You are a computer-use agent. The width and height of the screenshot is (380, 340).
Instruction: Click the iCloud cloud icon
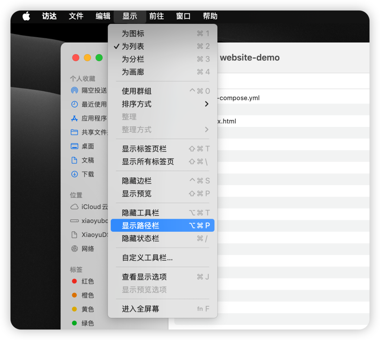74,207
